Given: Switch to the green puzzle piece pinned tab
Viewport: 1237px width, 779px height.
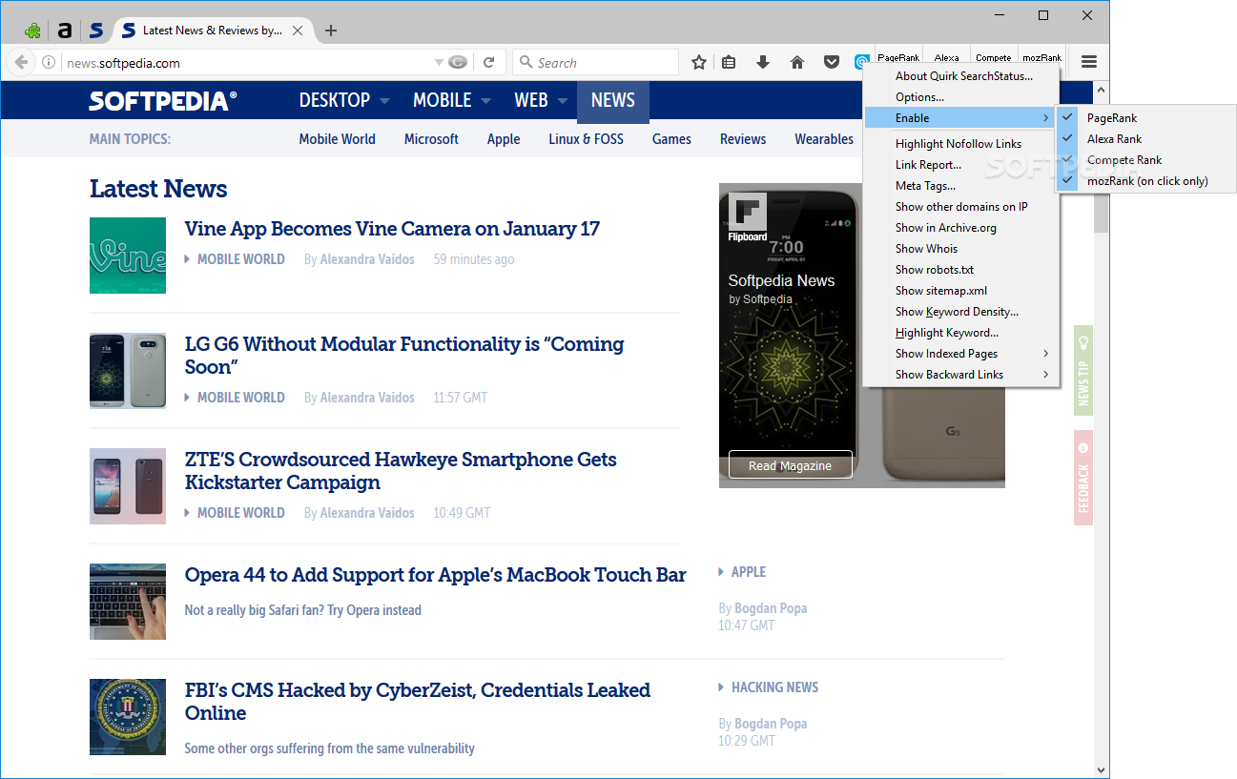Looking at the screenshot, I should tap(32, 31).
